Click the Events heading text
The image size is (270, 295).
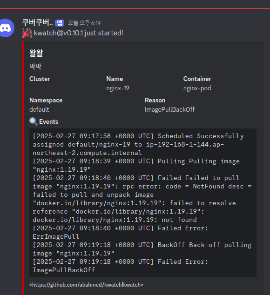click(48, 122)
